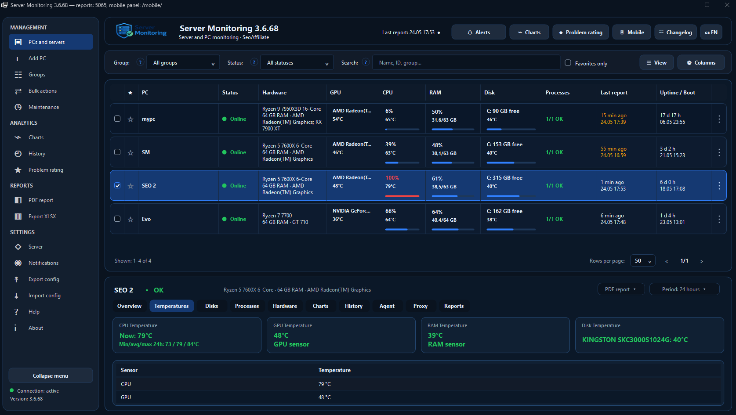The width and height of the screenshot is (736, 415).
Task: Open the View options dropdown
Action: click(656, 63)
